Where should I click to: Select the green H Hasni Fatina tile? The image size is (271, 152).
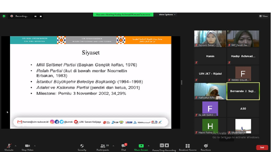[210, 126]
